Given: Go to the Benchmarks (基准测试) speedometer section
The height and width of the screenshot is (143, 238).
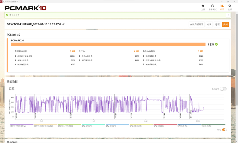Looking at the screenshot, I should tap(212, 7).
